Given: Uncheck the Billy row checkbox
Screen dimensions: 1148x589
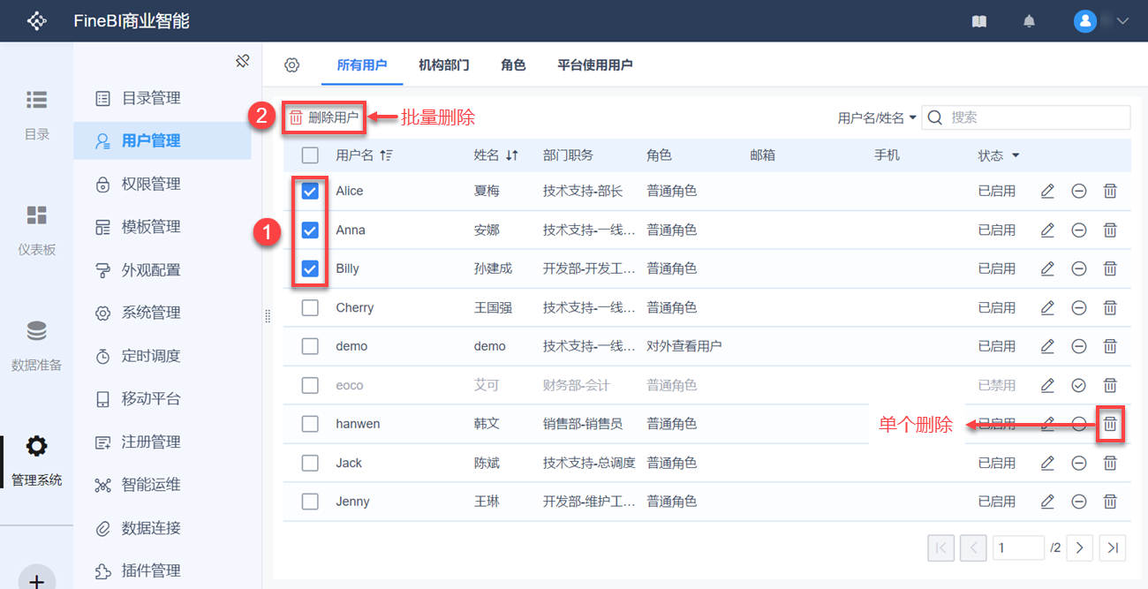Looking at the screenshot, I should pyautogui.click(x=310, y=268).
